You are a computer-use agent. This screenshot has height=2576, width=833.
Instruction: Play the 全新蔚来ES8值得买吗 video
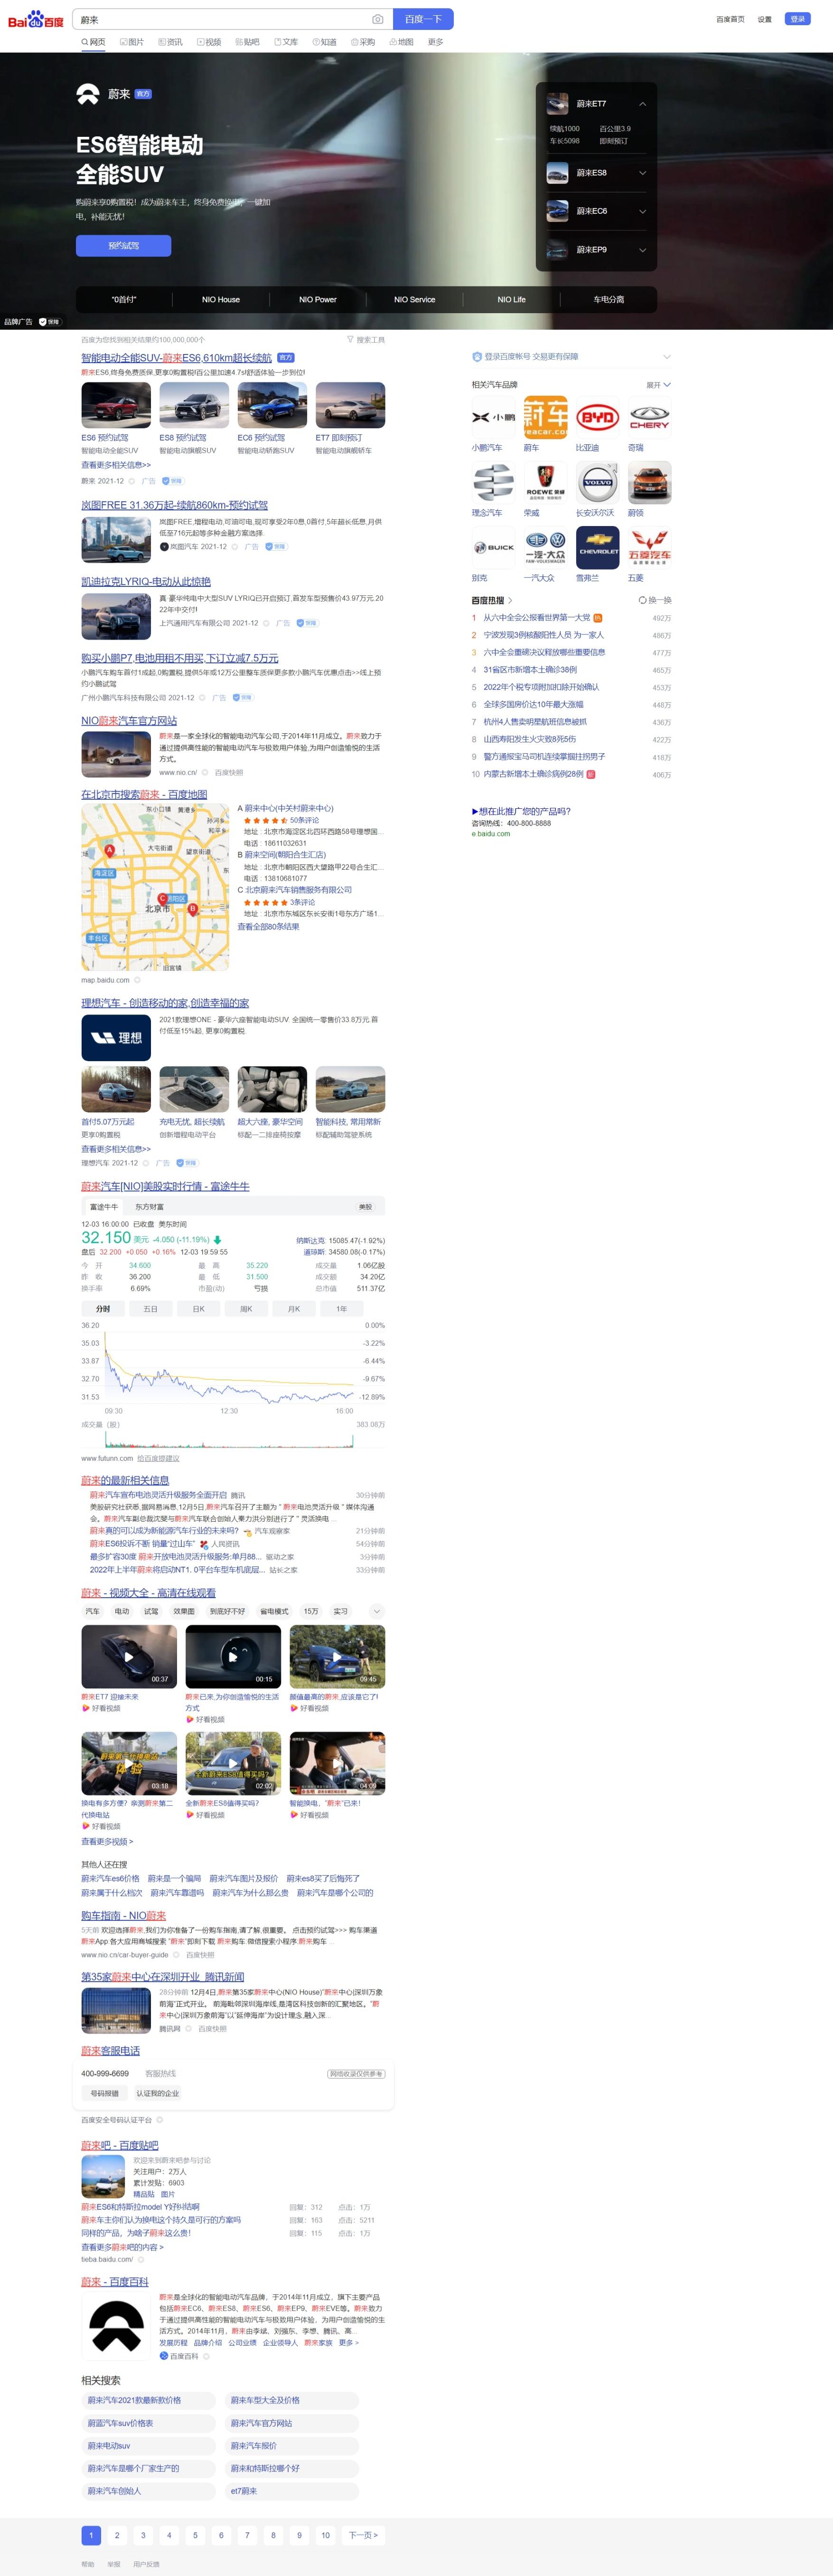coord(233,1764)
